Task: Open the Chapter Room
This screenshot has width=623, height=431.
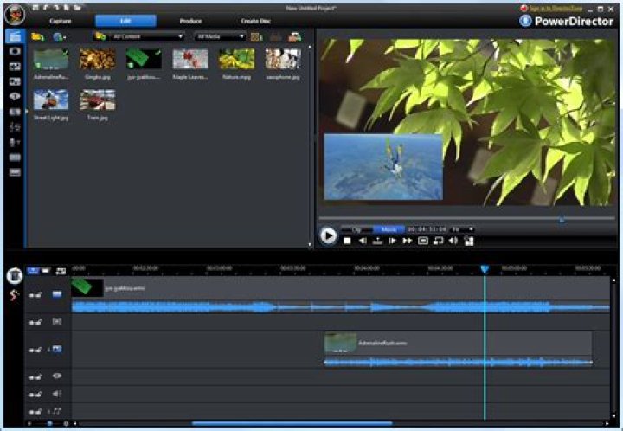Action: click(15, 158)
